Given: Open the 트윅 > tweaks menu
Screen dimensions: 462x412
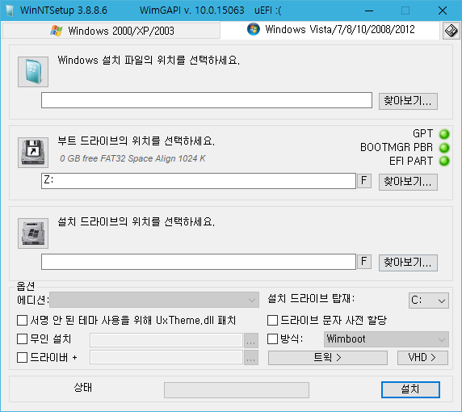Looking at the screenshot, I should click(x=328, y=358).
